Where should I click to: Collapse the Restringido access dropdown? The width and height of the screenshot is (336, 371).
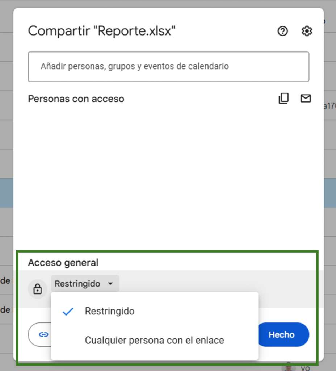click(85, 284)
